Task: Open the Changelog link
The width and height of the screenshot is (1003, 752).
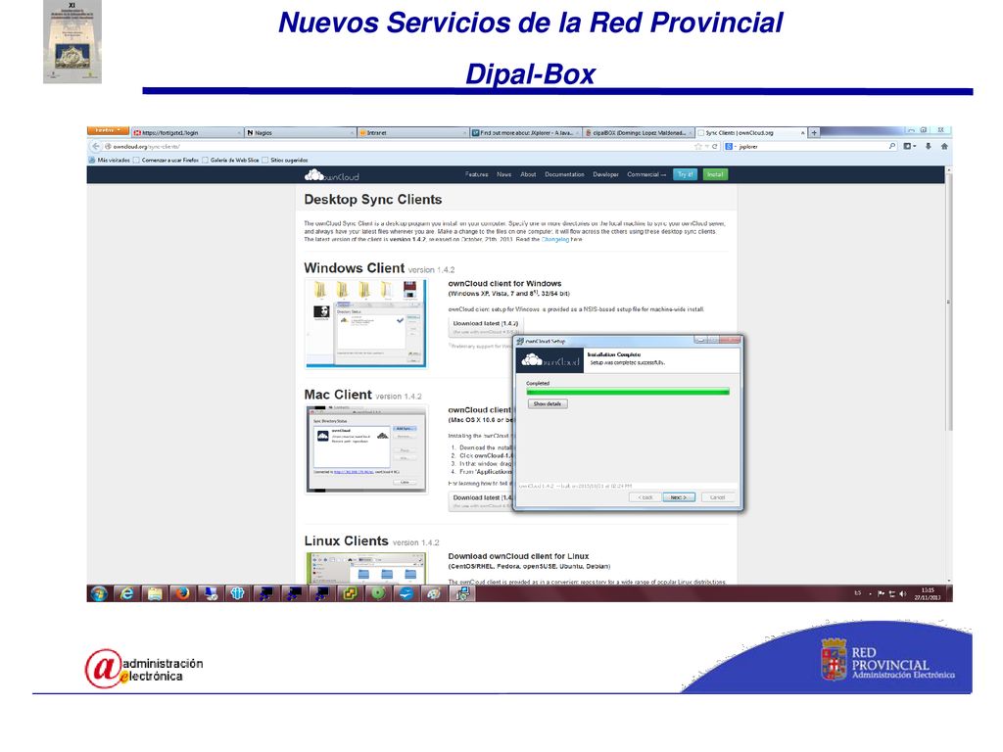Action: (554, 239)
